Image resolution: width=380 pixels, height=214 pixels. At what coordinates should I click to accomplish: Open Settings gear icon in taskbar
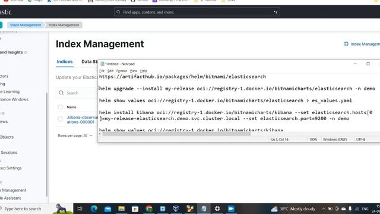[x=217, y=209]
